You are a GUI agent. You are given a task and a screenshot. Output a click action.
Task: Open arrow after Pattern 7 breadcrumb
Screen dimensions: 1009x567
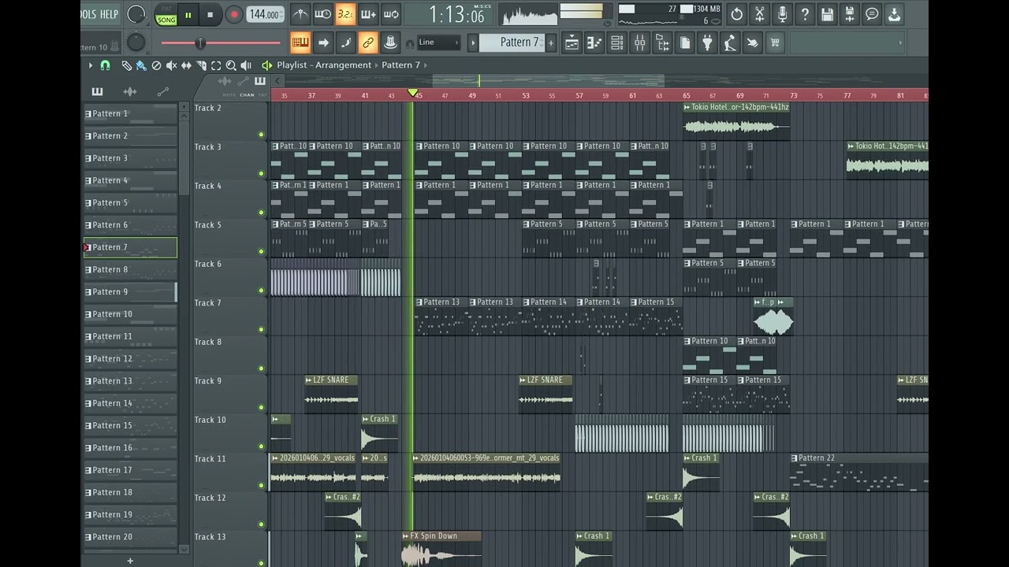pos(426,65)
